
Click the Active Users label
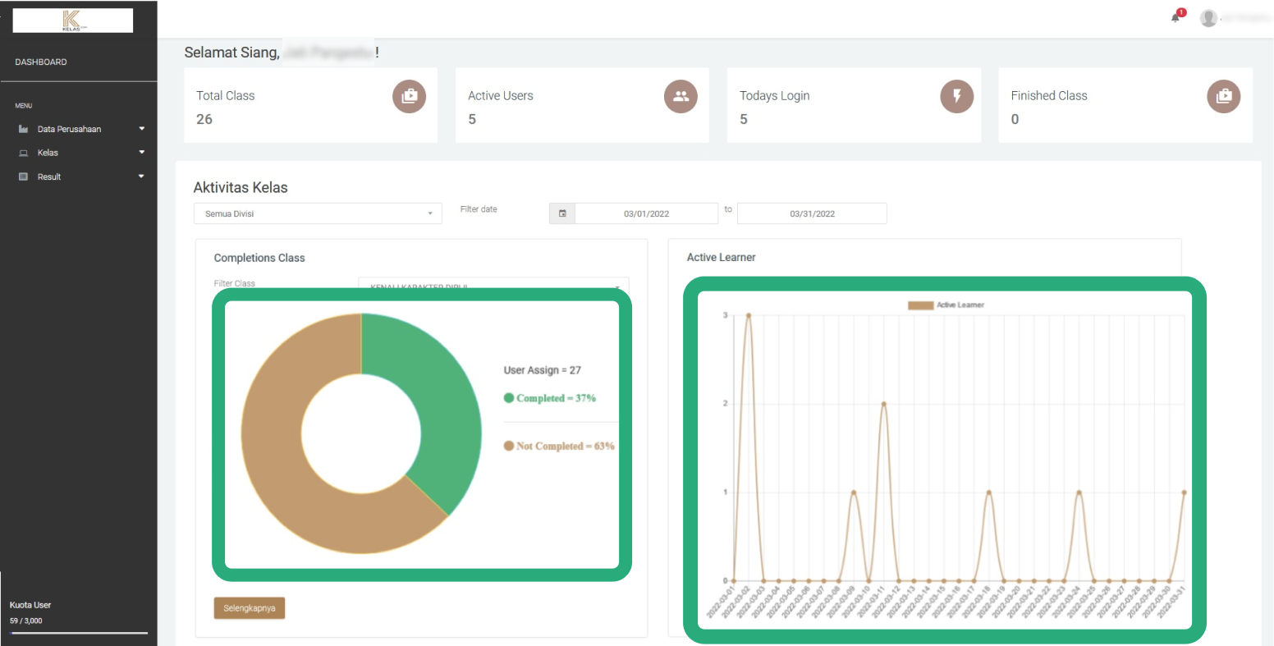[501, 96]
